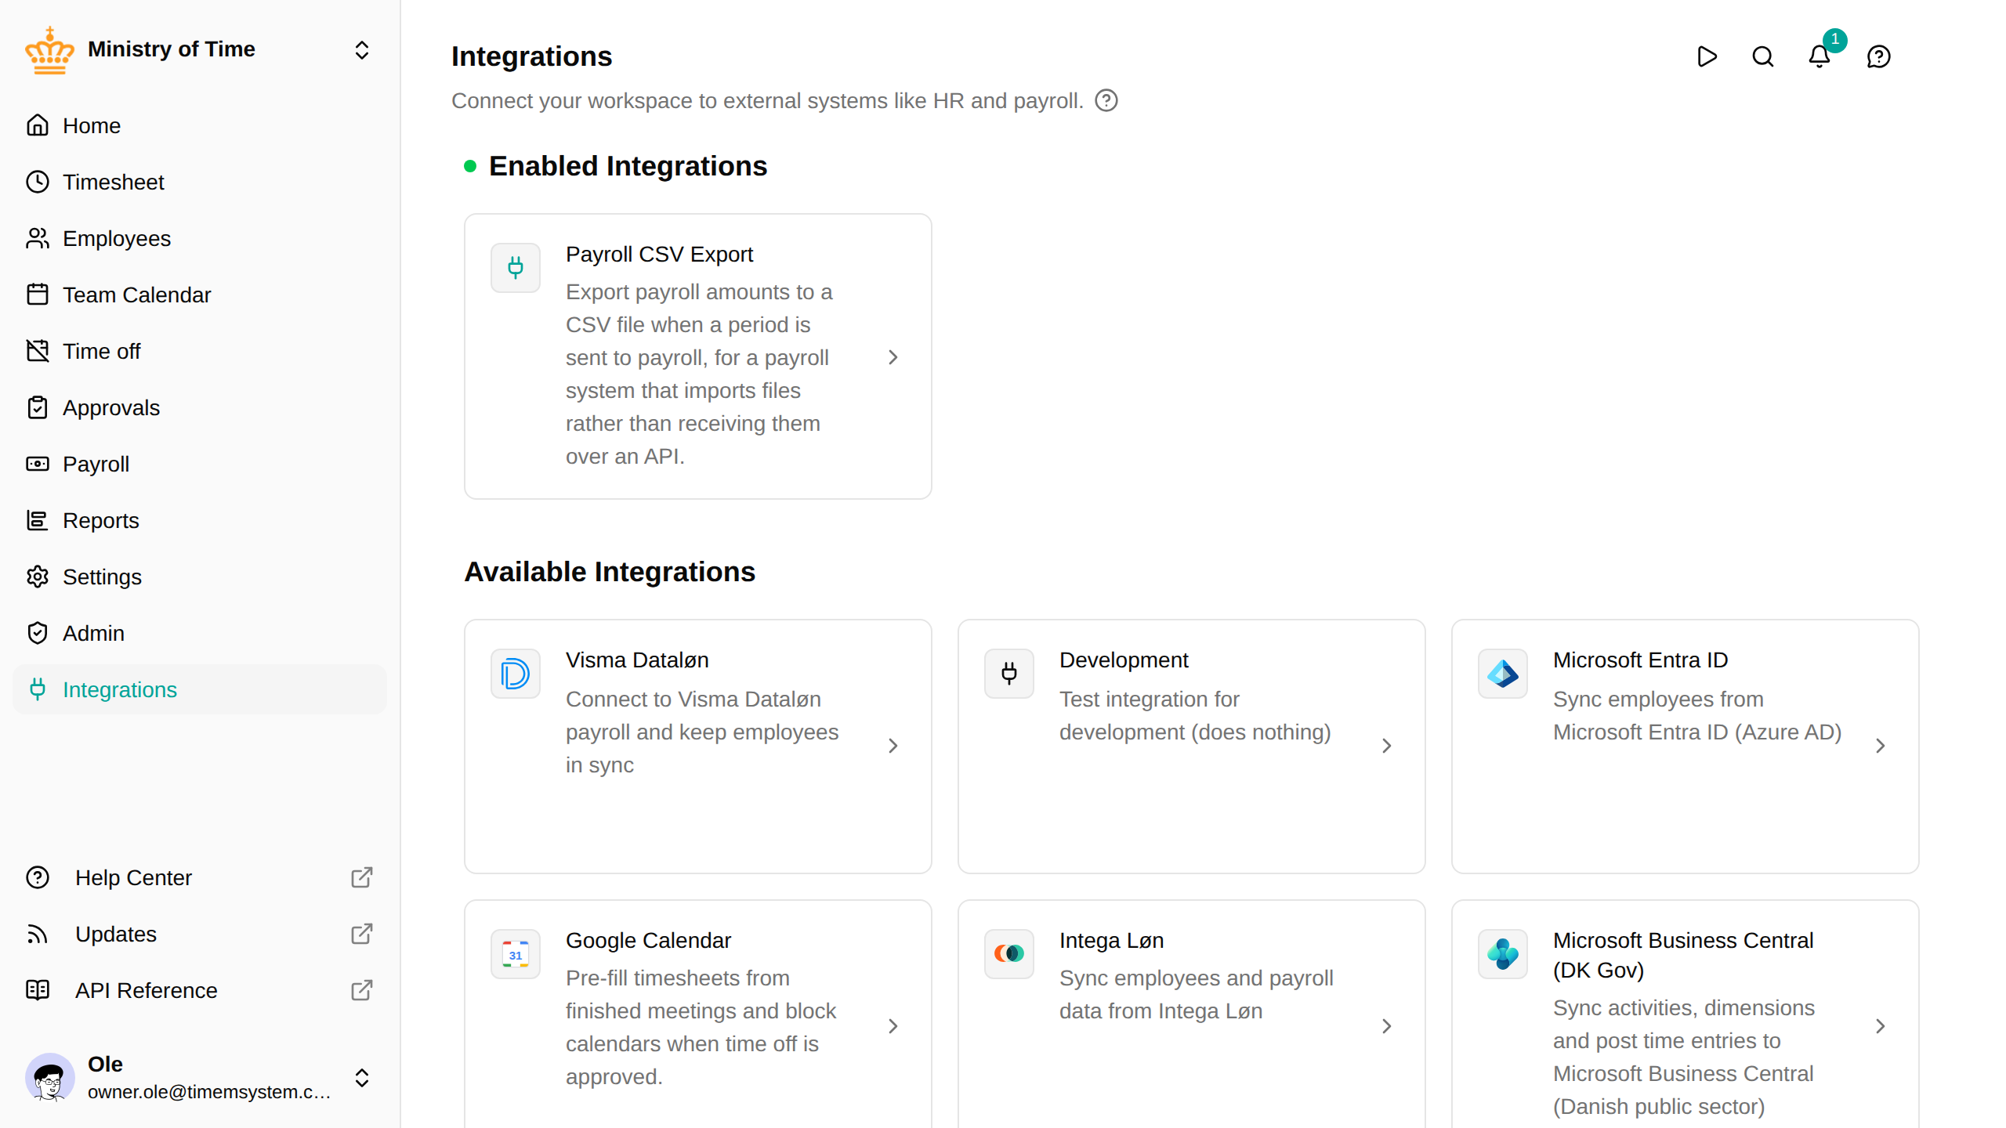Click the help question mark beside the Integrations subtitle
This screenshot has width=2006, height=1128.
pyautogui.click(x=1106, y=100)
